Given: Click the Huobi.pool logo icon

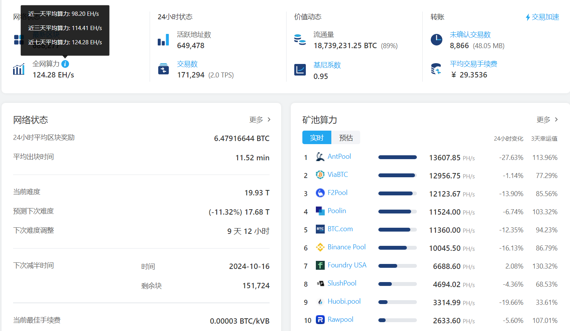Looking at the screenshot, I should [x=320, y=302].
